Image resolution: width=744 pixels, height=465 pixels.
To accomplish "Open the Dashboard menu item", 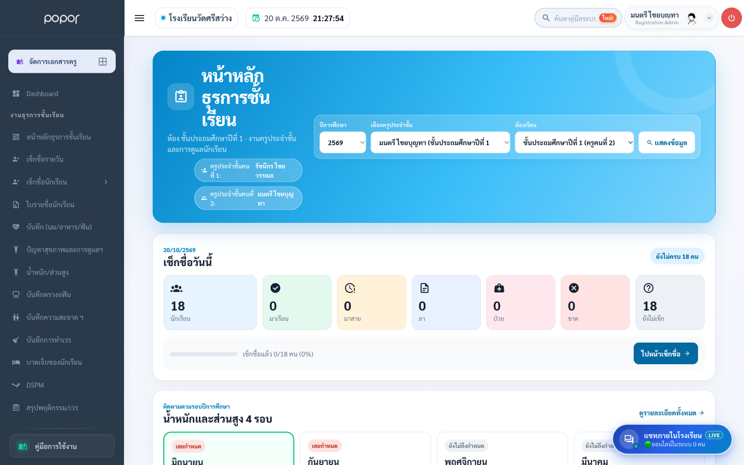I will [62, 94].
